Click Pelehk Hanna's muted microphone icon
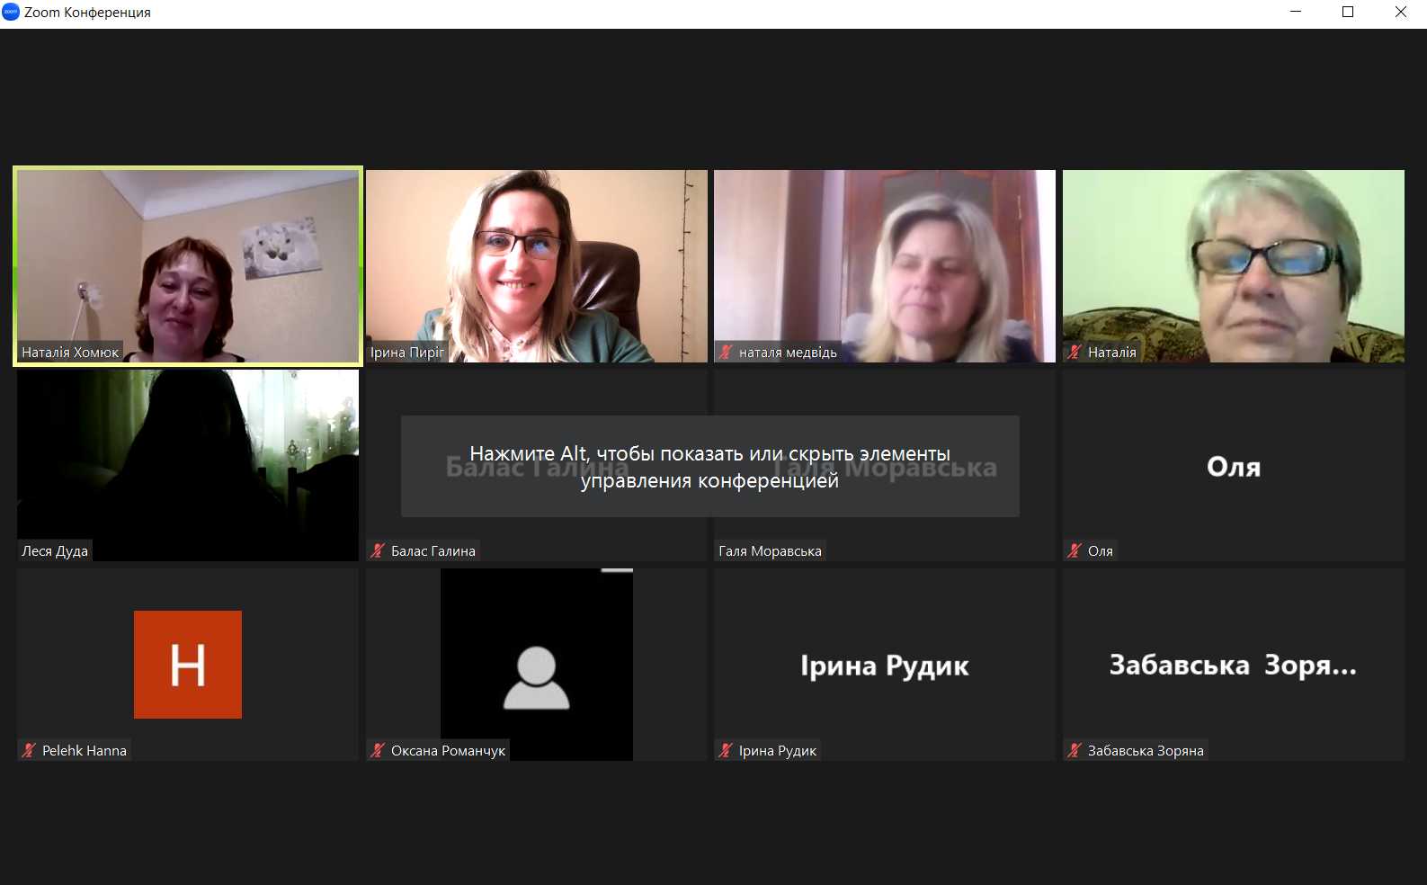Image resolution: width=1427 pixels, height=885 pixels. pyautogui.click(x=29, y=751)
